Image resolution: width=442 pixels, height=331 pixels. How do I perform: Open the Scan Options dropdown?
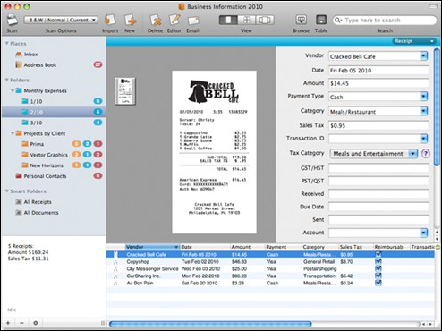(61, 20)
